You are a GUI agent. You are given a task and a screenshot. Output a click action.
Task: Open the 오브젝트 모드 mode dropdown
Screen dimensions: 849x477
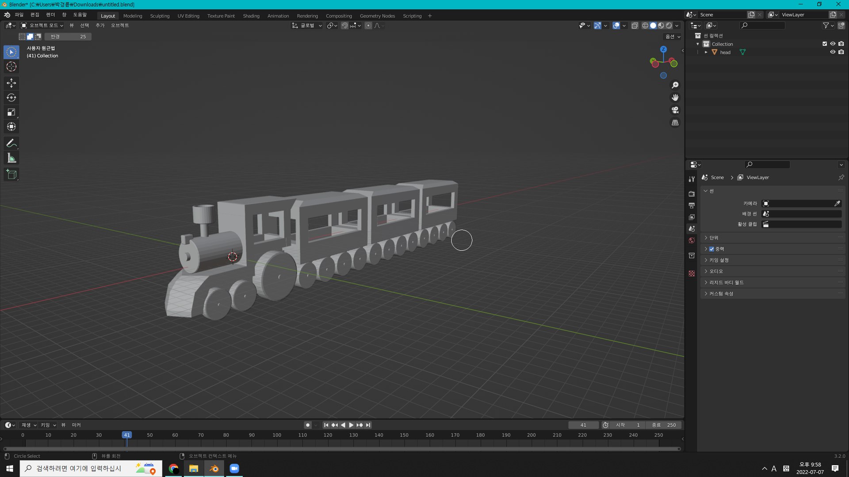pyautogui.click(x=42, y=26)
